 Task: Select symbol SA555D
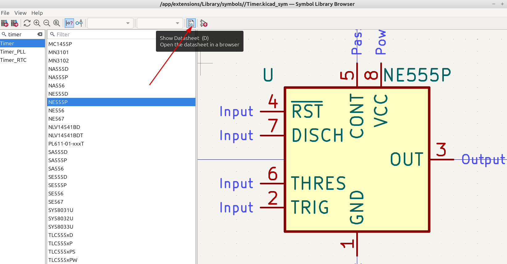(x=121, y=152)
